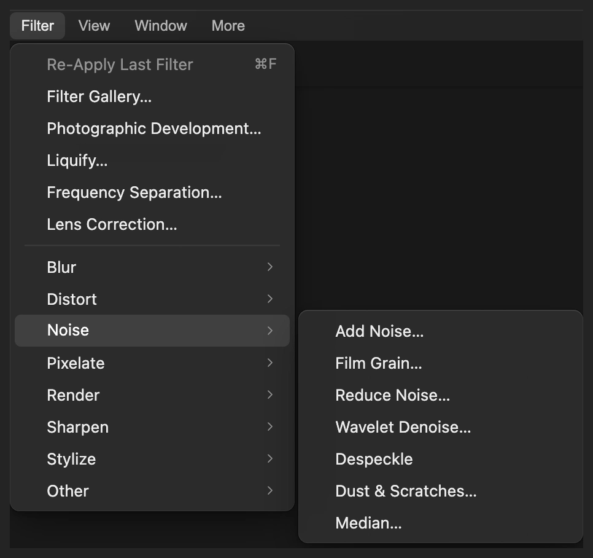The width and height of the screenshot is (593, 558).
Task: Open Reduce Noise filter
Action: pyautogui.click(x=441, y=395)
